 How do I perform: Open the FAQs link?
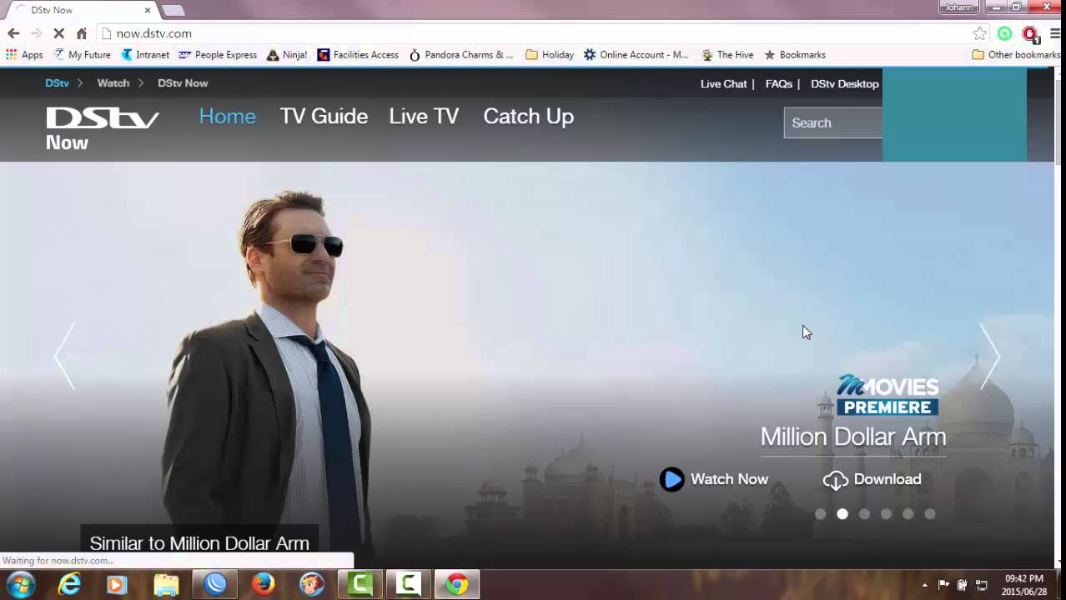(x=778, y=84)
